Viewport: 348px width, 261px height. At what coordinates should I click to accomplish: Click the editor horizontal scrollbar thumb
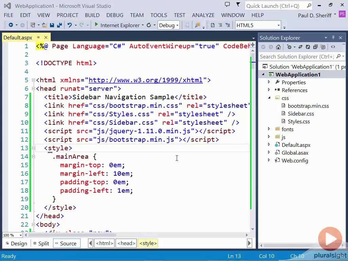72,235
